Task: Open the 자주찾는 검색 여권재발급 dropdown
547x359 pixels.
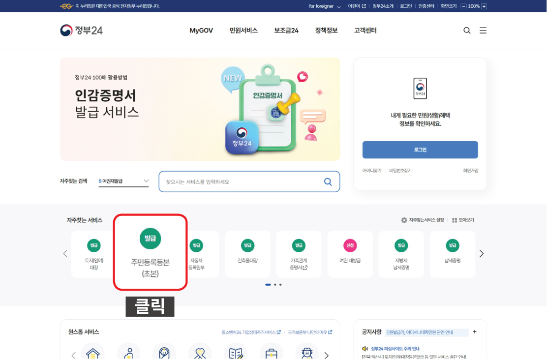Action: click(123, 181)
